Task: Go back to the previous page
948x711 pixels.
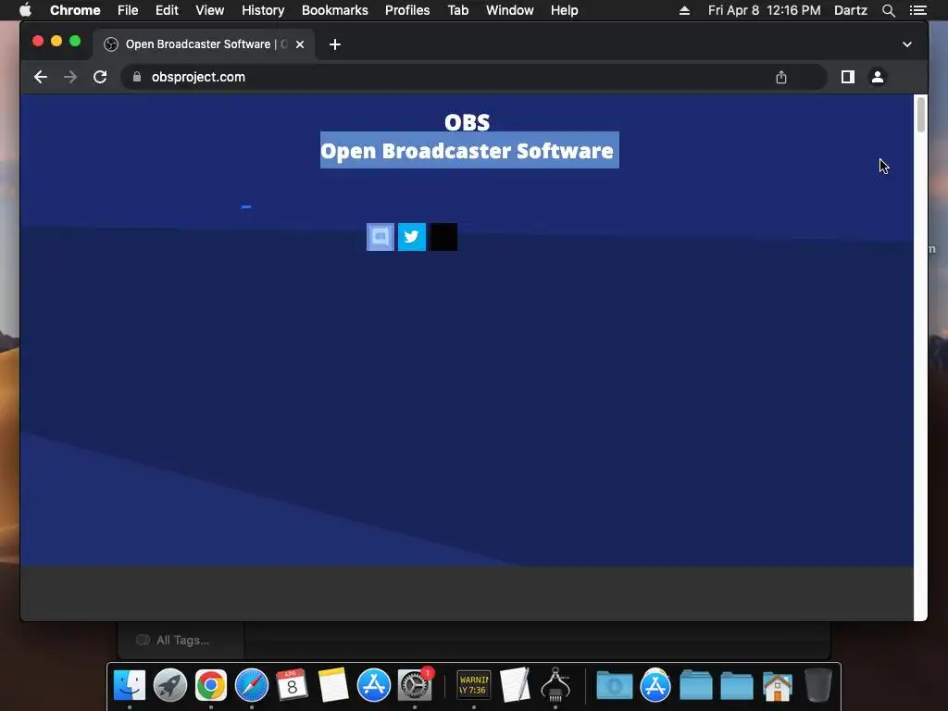Action: tap(41, 77)
